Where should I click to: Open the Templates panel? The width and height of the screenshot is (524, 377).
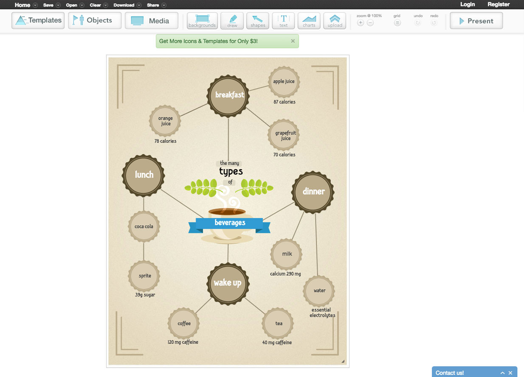[x=38, y=20]
